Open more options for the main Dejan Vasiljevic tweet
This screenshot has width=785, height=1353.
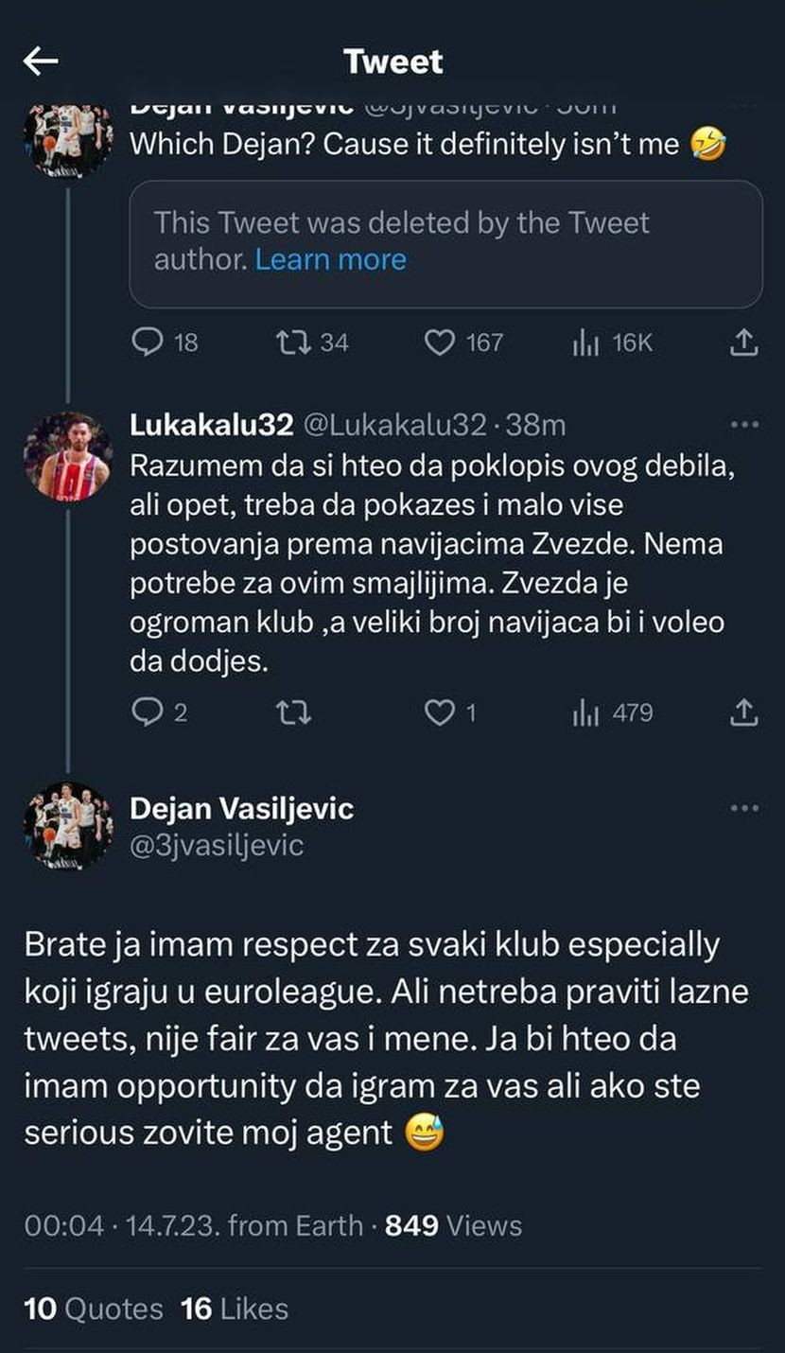point(745,808)
